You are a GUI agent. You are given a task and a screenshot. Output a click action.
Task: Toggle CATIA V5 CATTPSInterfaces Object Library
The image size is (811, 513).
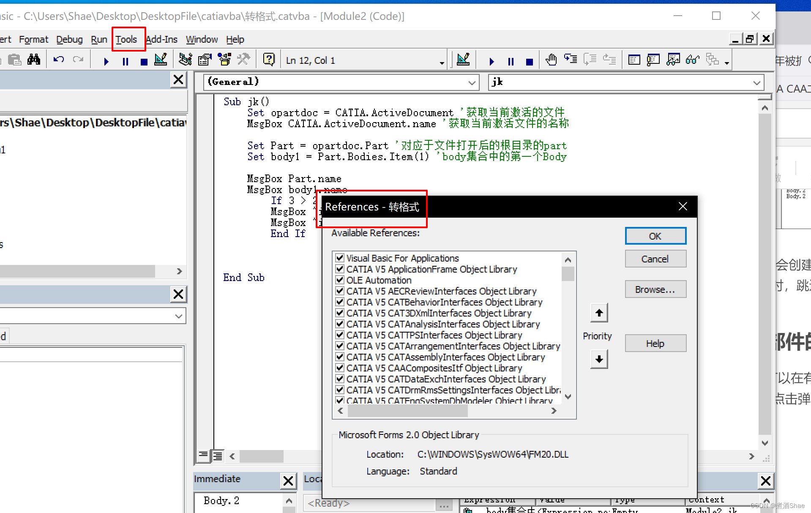(x=340, y=335)
